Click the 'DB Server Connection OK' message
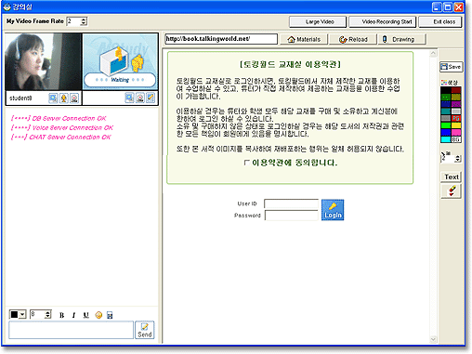472x354 pixels. click(59, 118)
